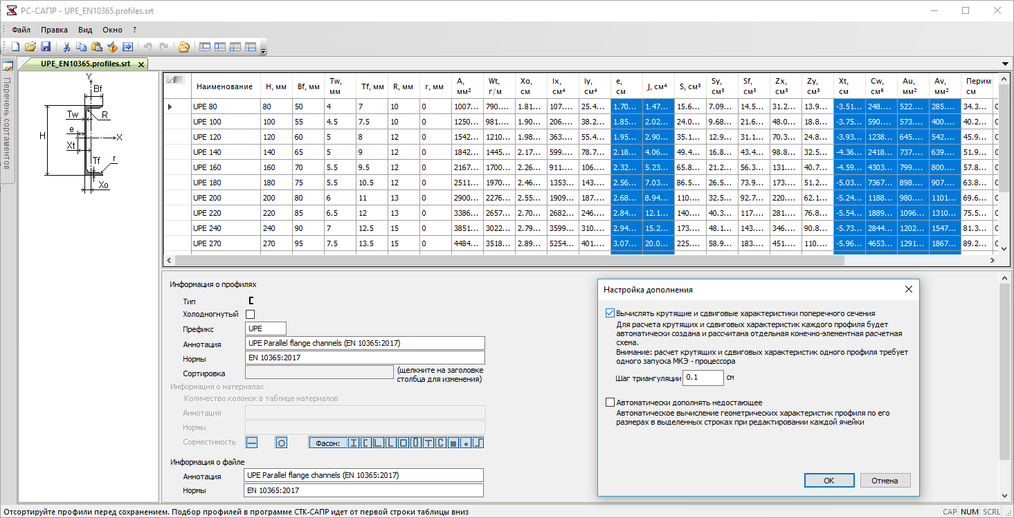Select the T-shaped profile shape icon

tap(428, 443)
